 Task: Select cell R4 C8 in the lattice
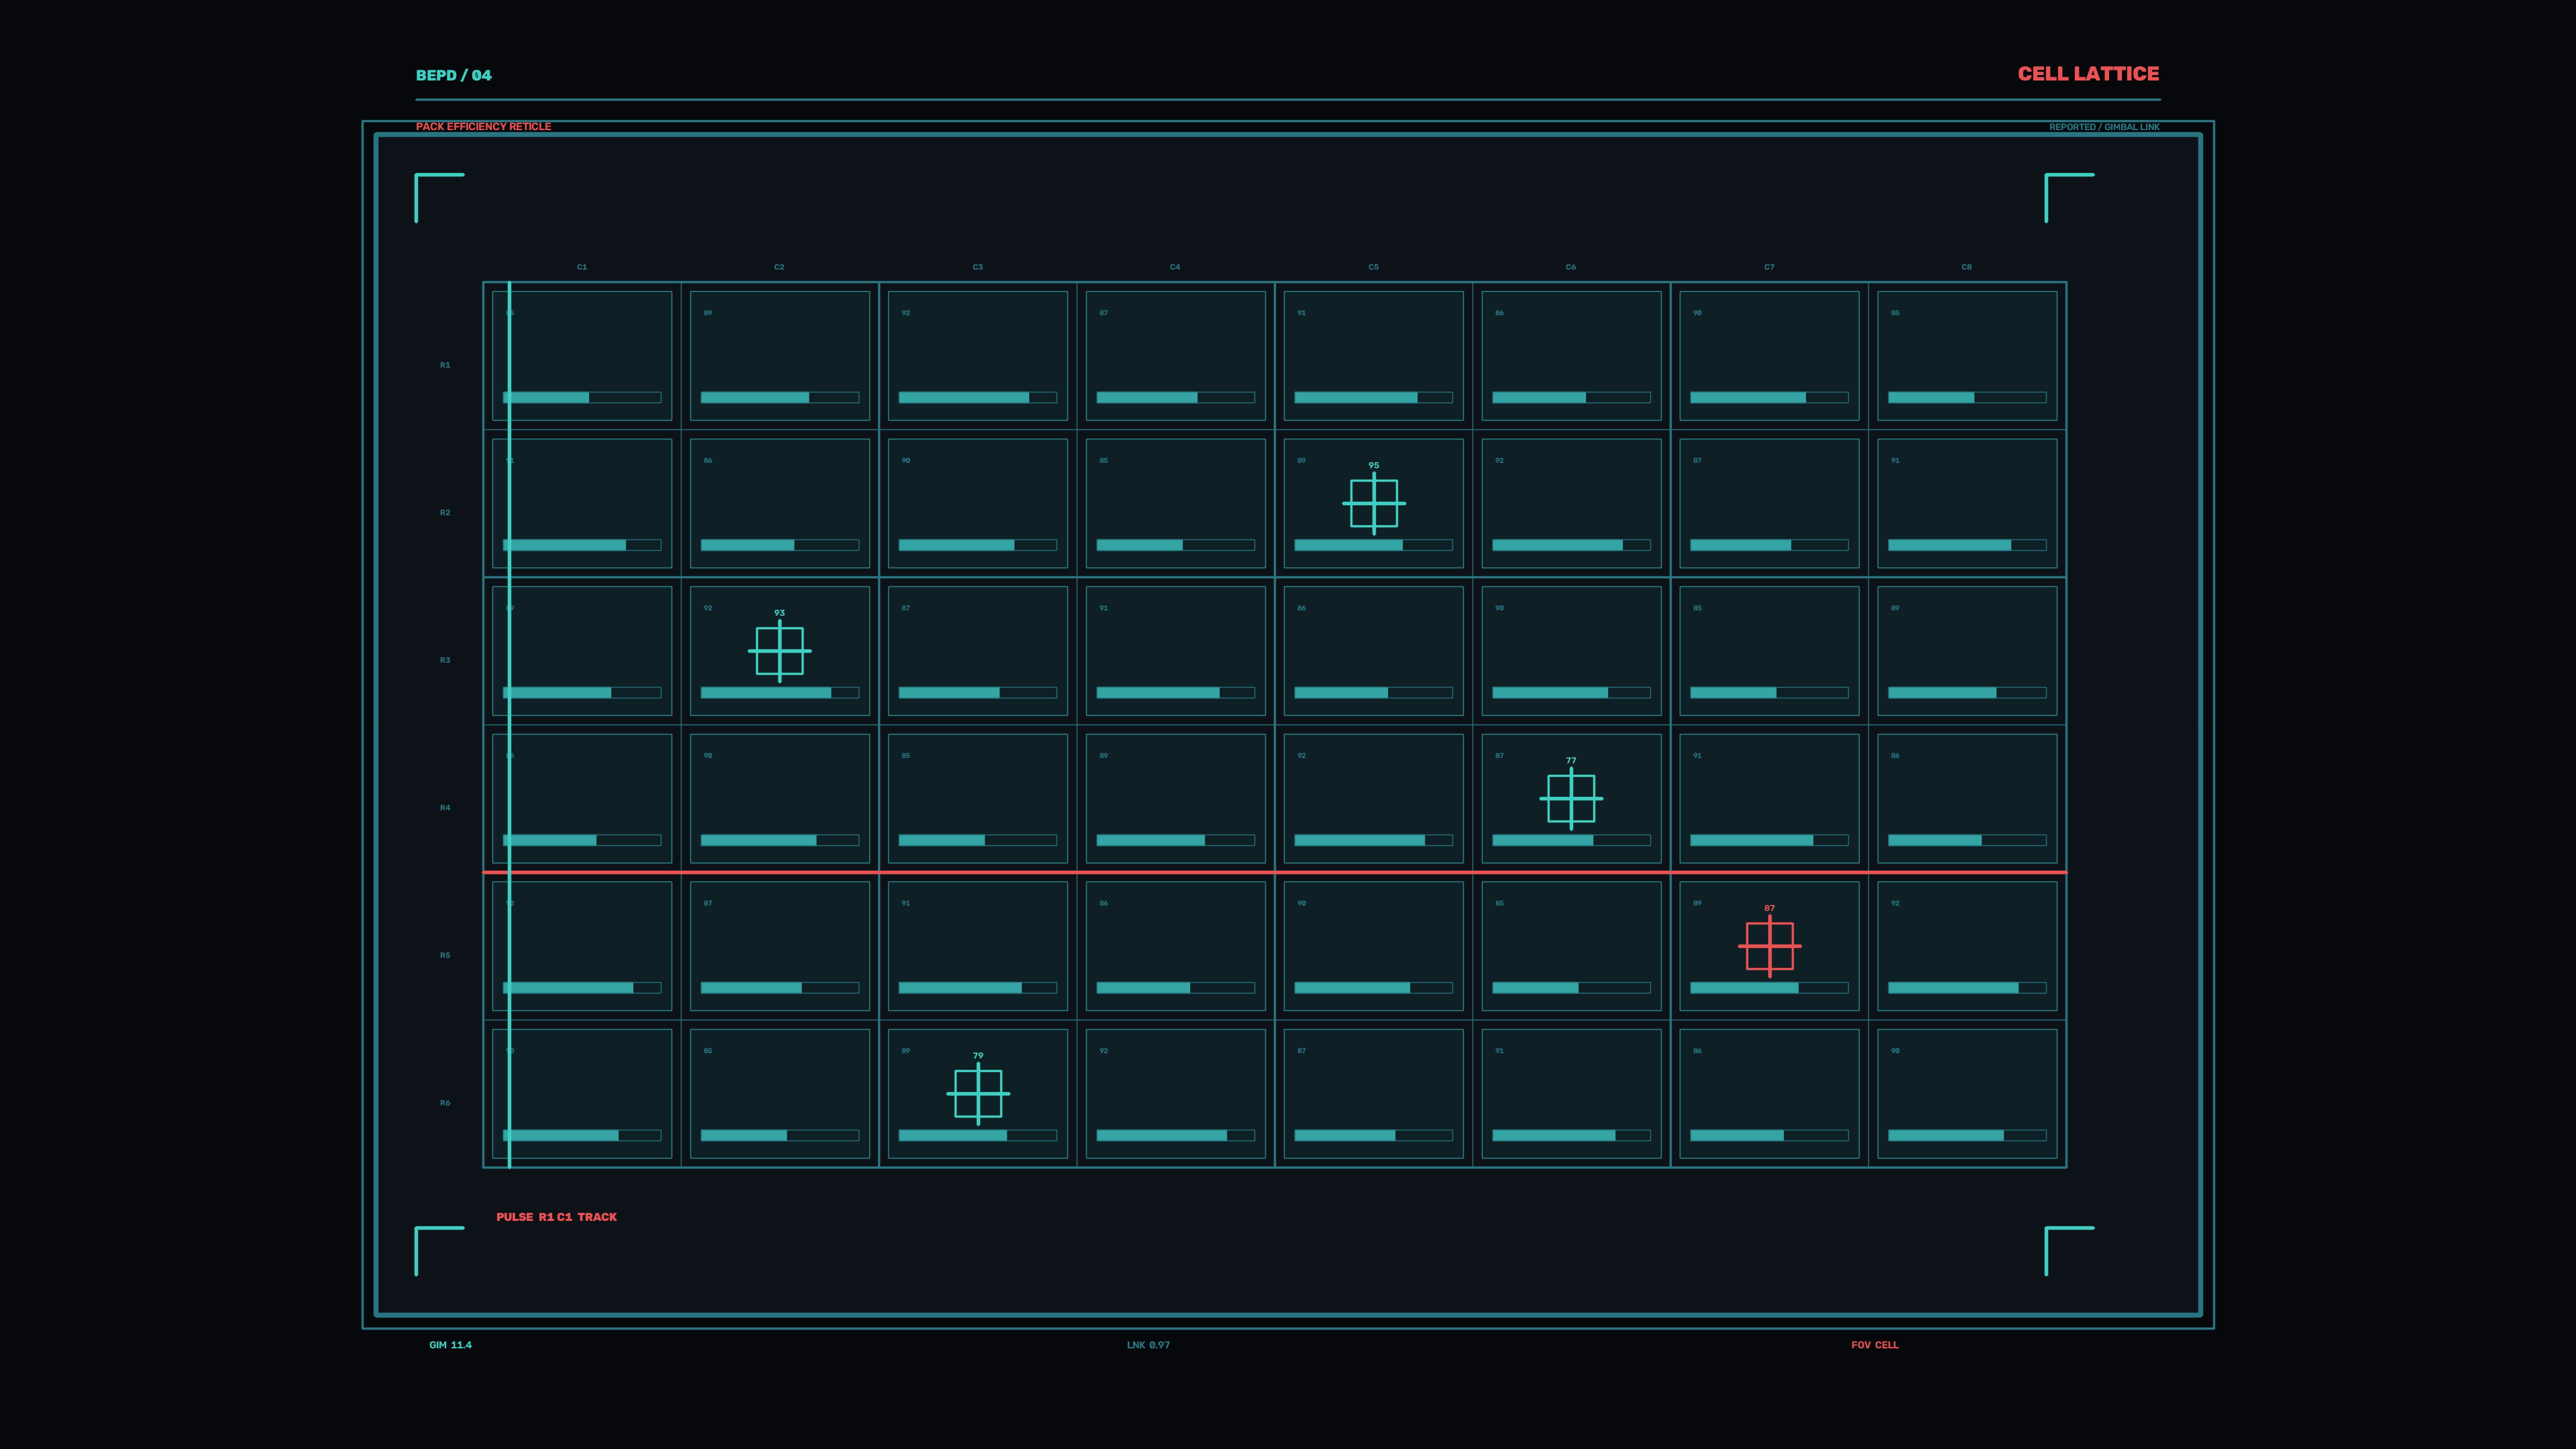[1967, 798]
